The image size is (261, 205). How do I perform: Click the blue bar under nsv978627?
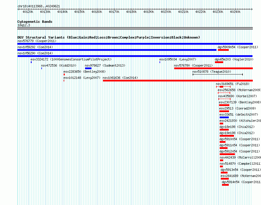click(88, 68)
